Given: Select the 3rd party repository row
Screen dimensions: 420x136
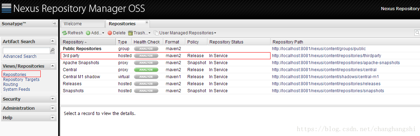Looking at the screenshot, I should point(240,56).
